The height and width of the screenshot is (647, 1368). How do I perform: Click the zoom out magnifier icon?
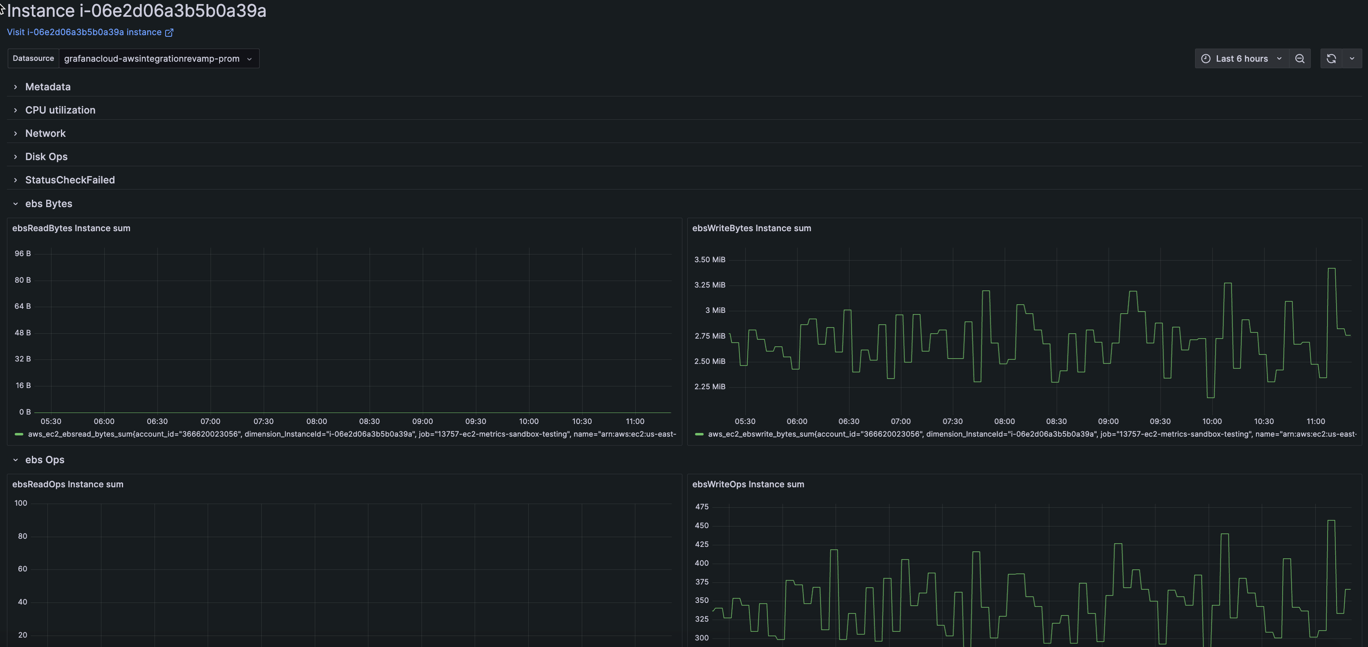[1300, 58]
